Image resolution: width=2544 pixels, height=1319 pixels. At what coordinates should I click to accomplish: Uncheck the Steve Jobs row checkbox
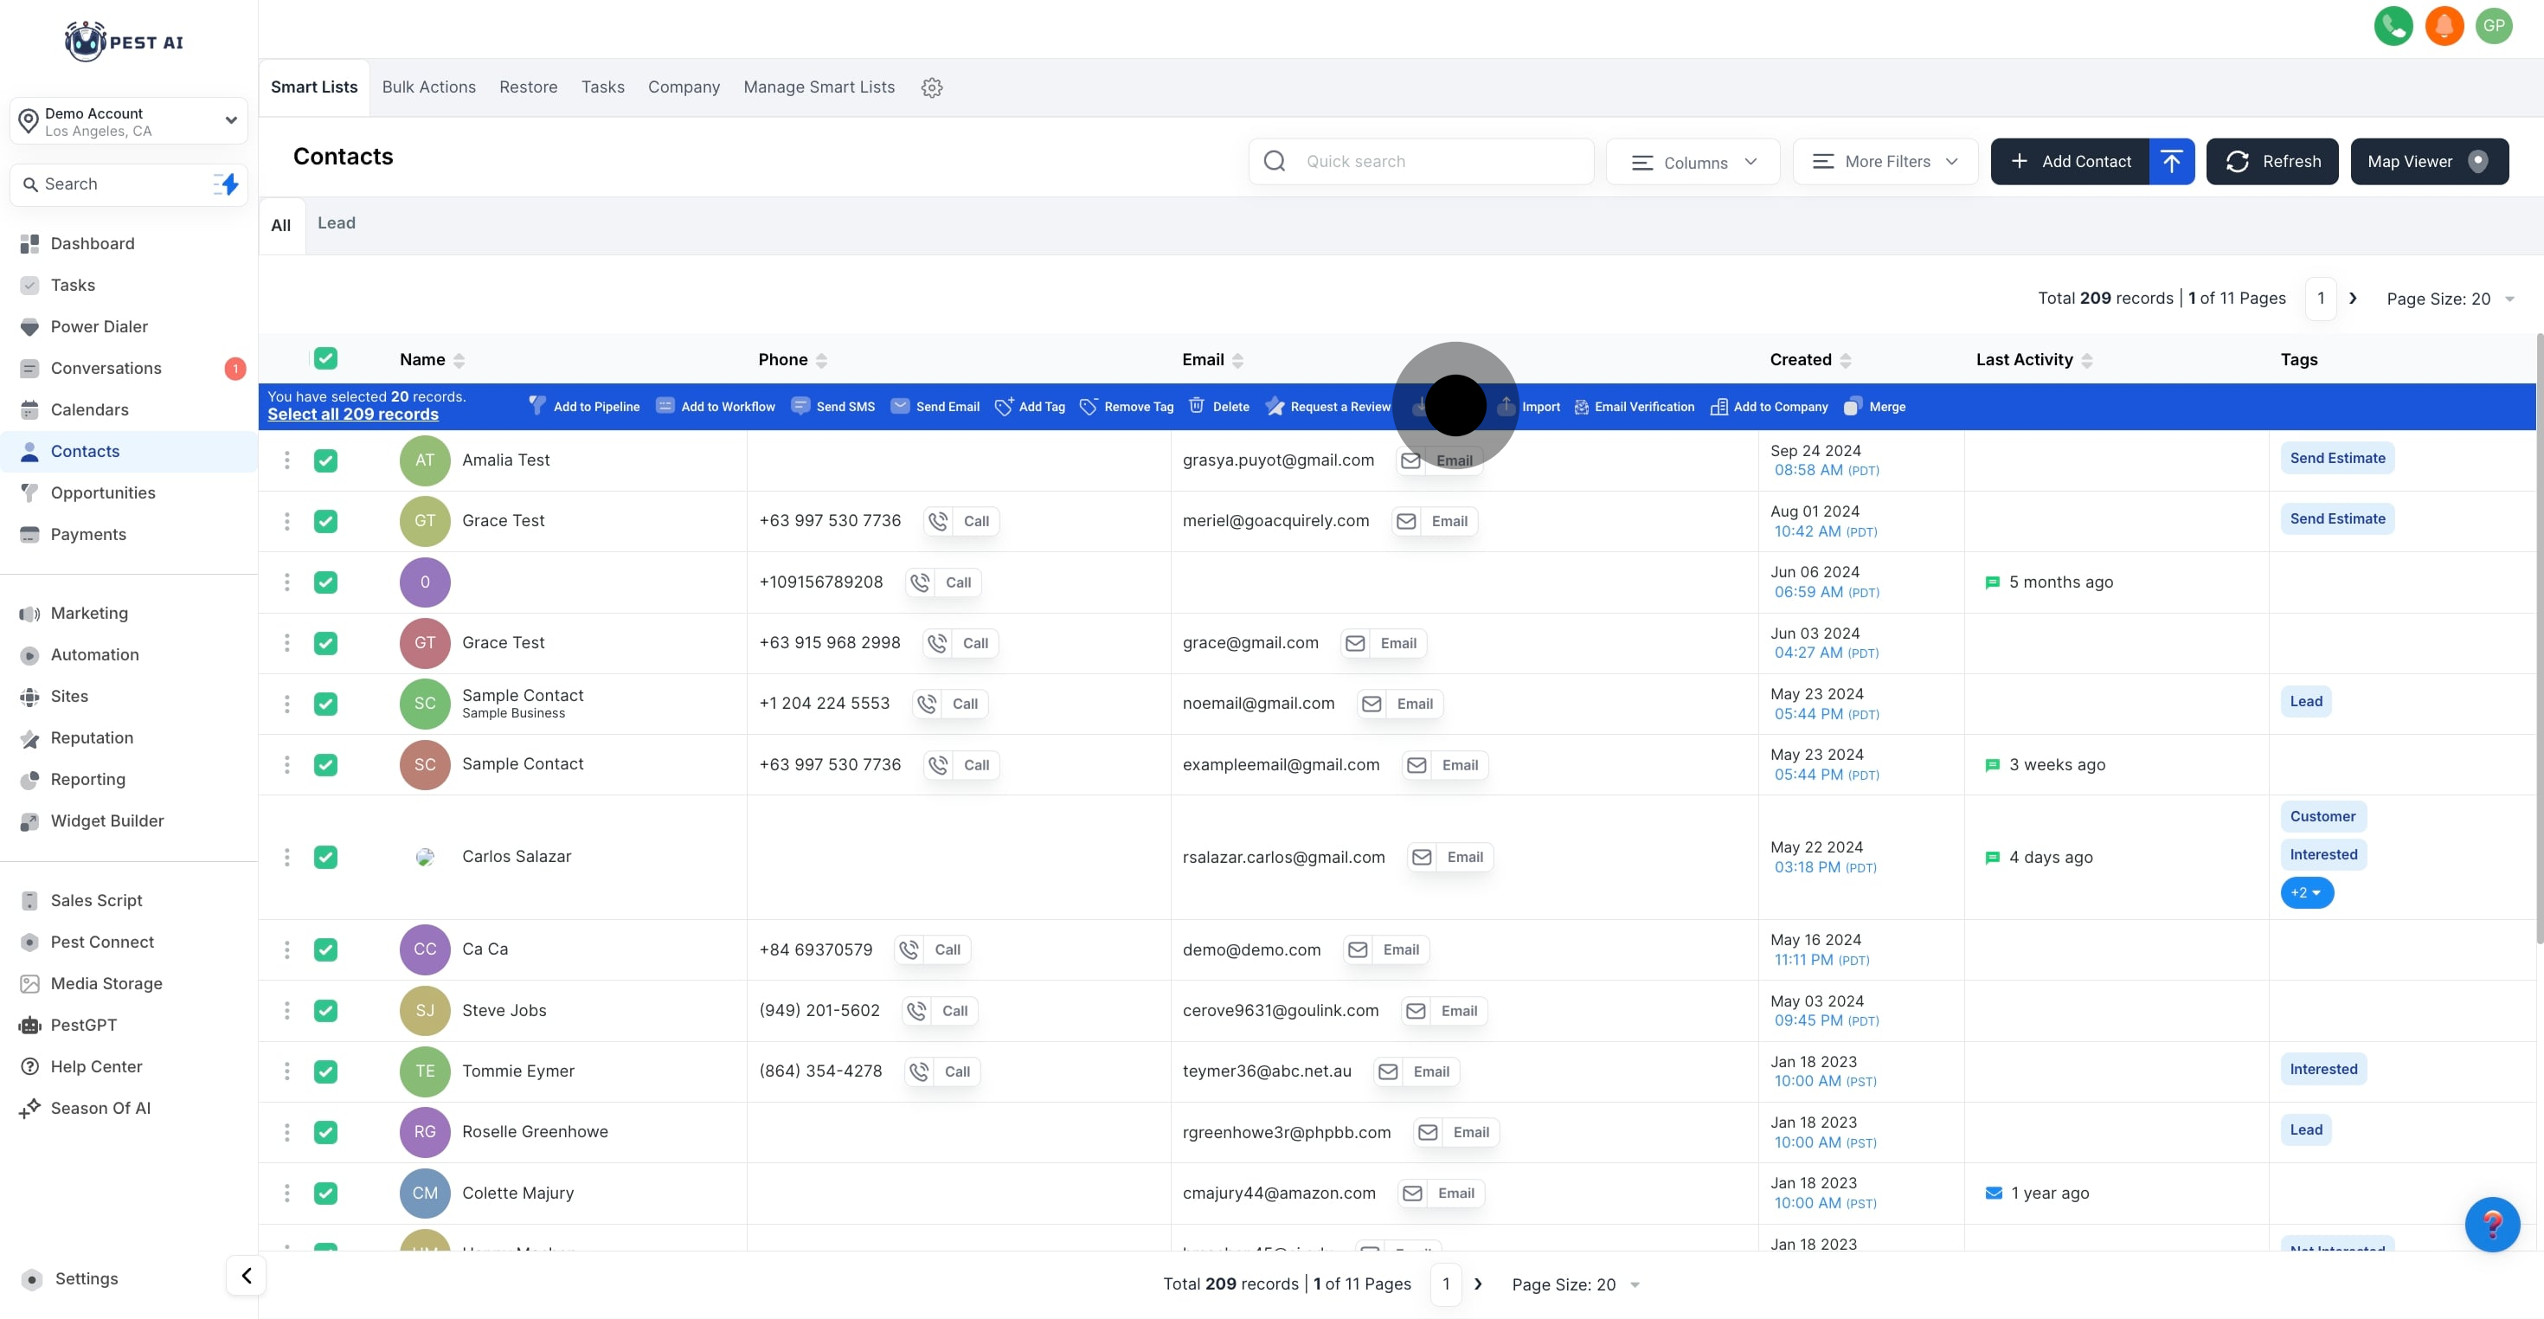coord(326,1011)
